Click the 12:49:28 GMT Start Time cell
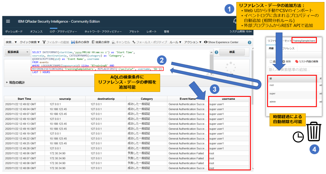This screenshot has height=174, width=326. (24, 148)
